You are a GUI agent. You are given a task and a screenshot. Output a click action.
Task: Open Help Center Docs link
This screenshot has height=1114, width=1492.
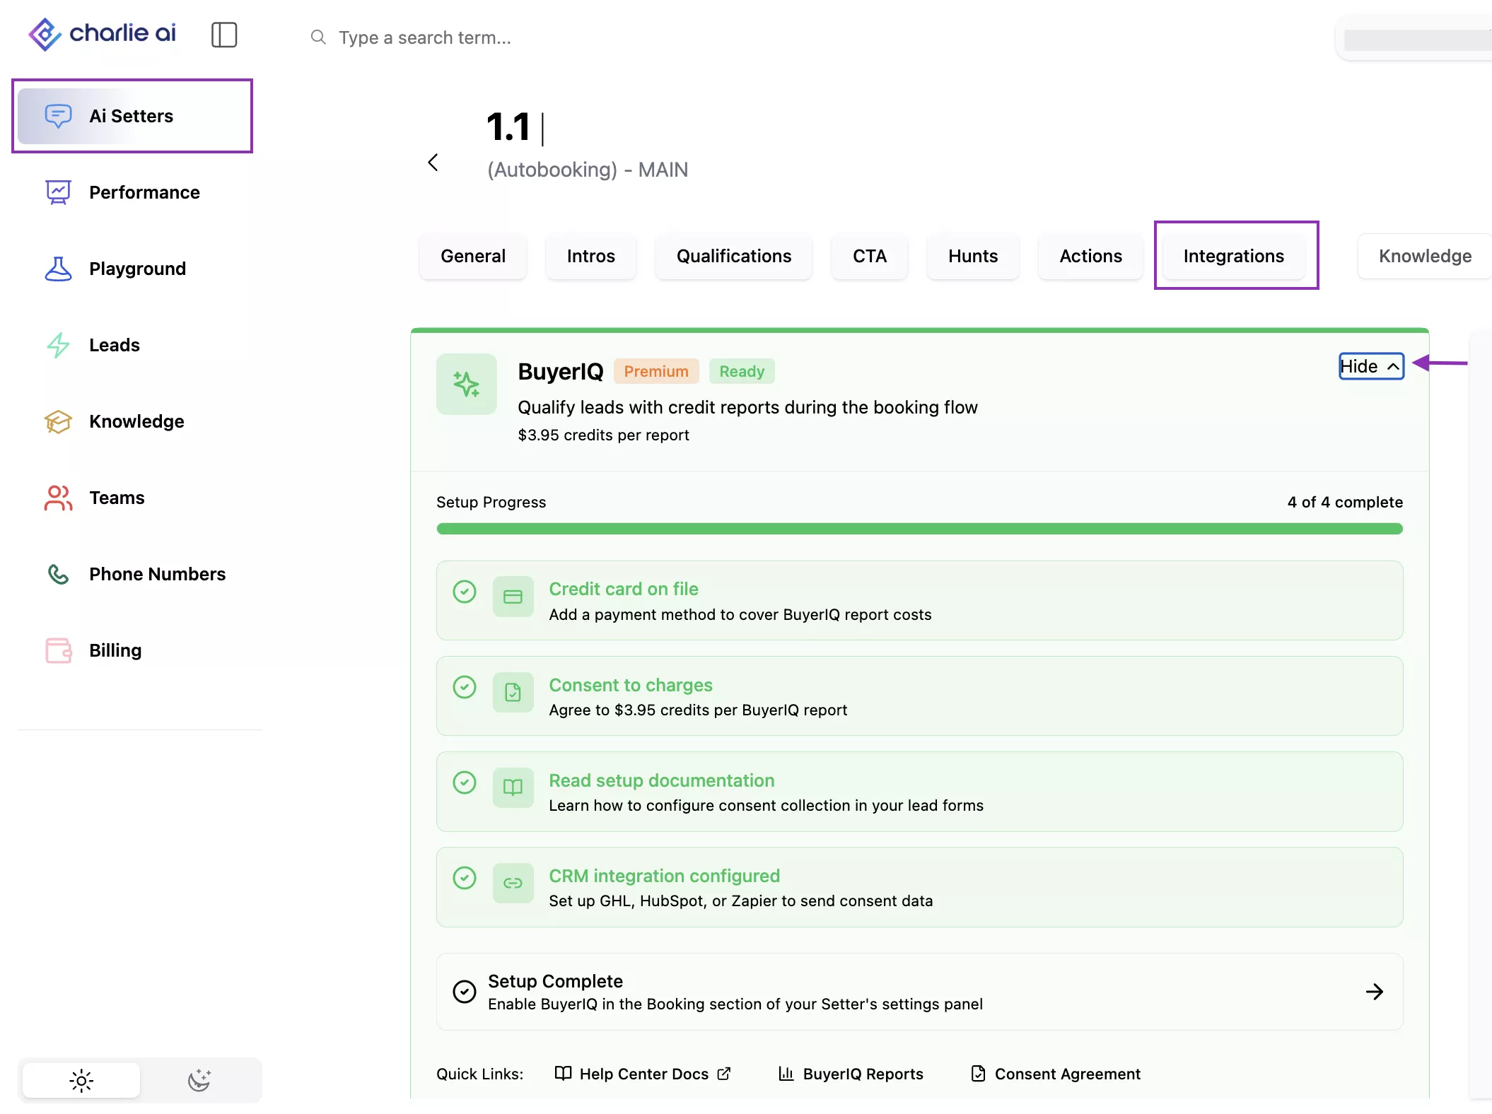643,1074
